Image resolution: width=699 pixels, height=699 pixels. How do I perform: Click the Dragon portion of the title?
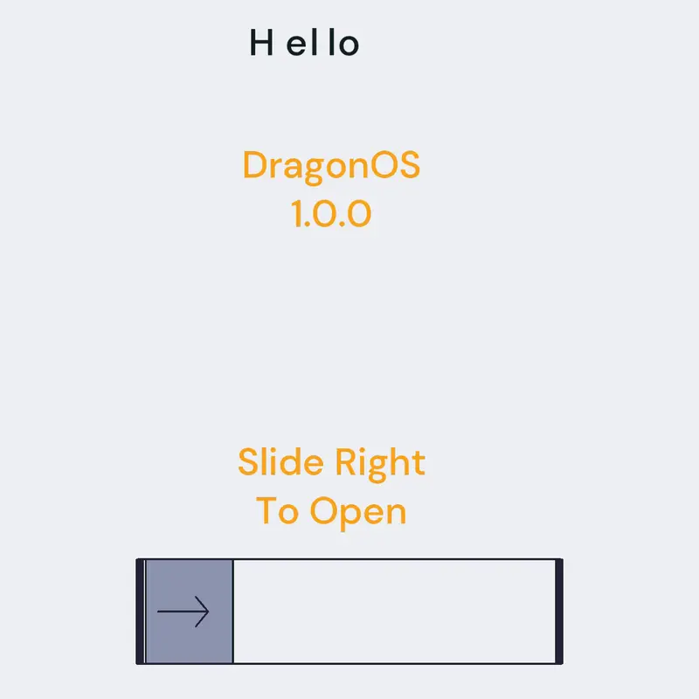(x=307, y=166)
